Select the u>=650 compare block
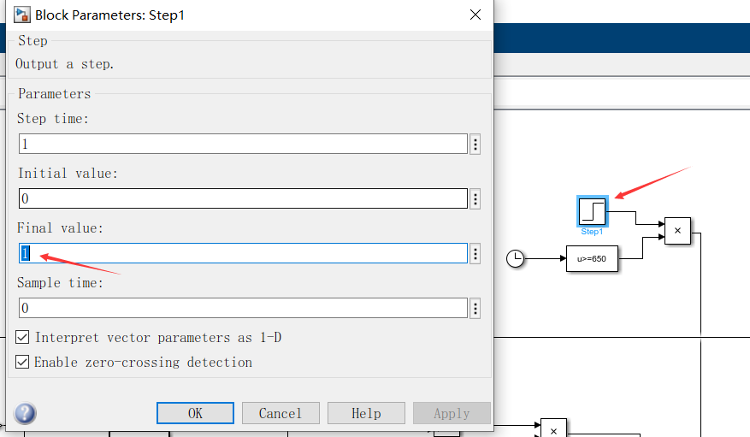The image size is (750, 437). point(592,258)
